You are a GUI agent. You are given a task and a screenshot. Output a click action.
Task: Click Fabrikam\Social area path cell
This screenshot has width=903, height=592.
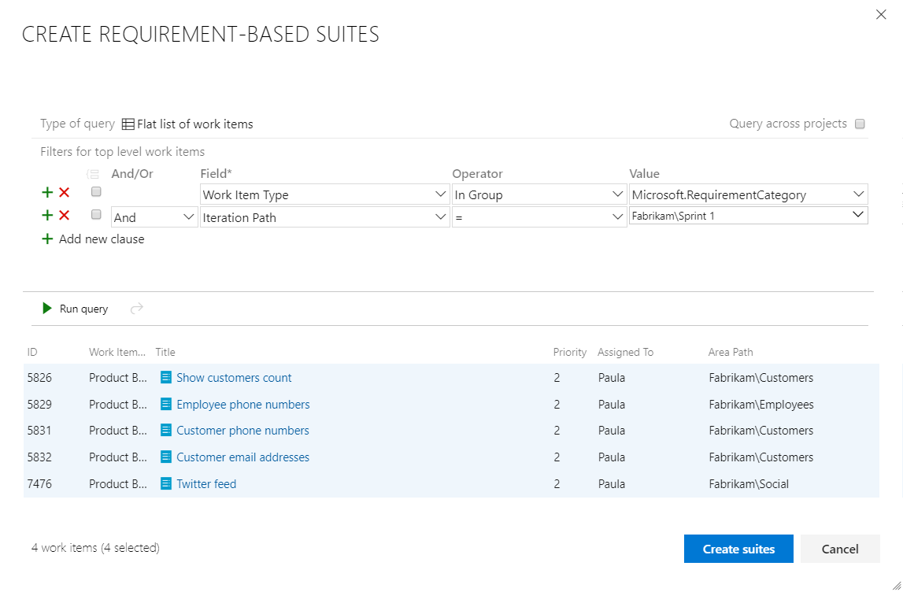(x=749, y=483)
